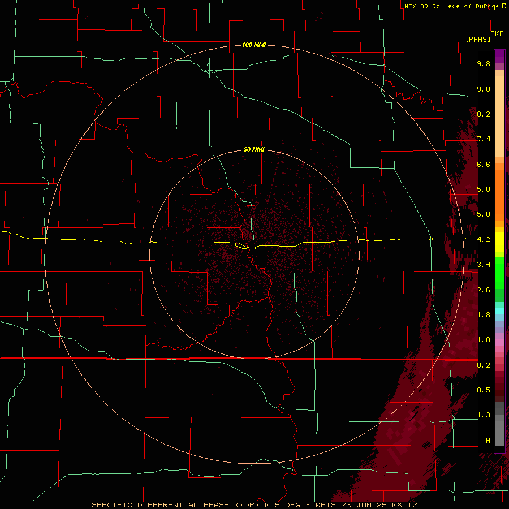Click the Specific Differential Phase caption text
The image size is (509, 509).
tap(254, 505)
